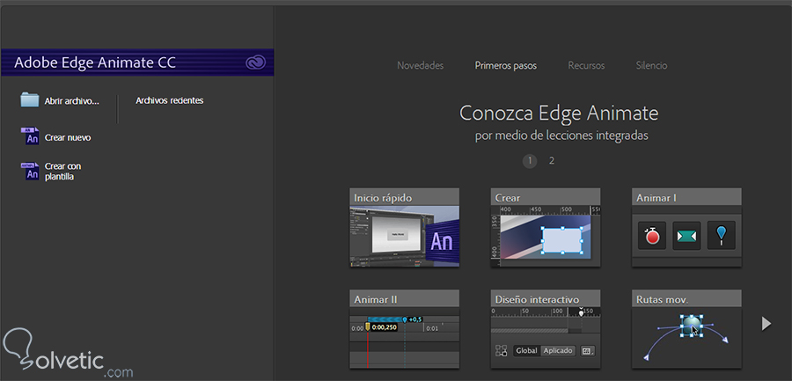
Task: Open the Animar II lesson card
Action: click(405, 329)
